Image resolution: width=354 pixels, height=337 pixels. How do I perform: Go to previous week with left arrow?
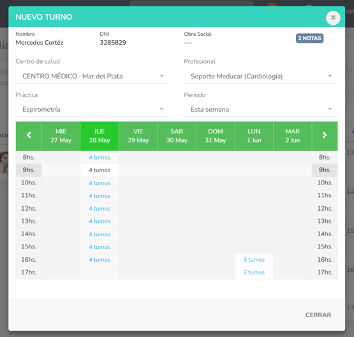coord(29,136)
